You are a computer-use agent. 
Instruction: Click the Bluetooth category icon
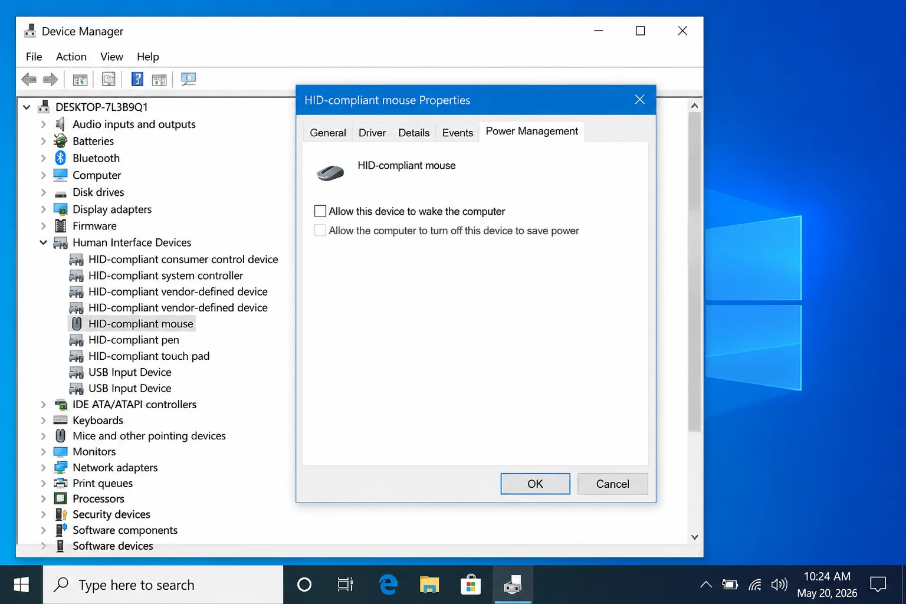click(60, 158)
